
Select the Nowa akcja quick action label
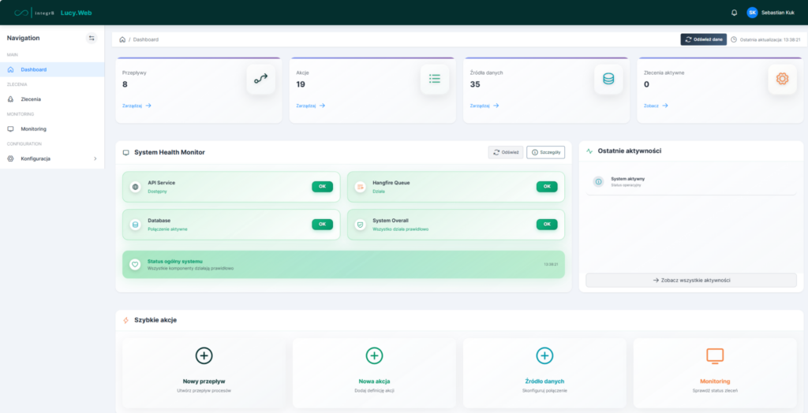pos(374,381)
